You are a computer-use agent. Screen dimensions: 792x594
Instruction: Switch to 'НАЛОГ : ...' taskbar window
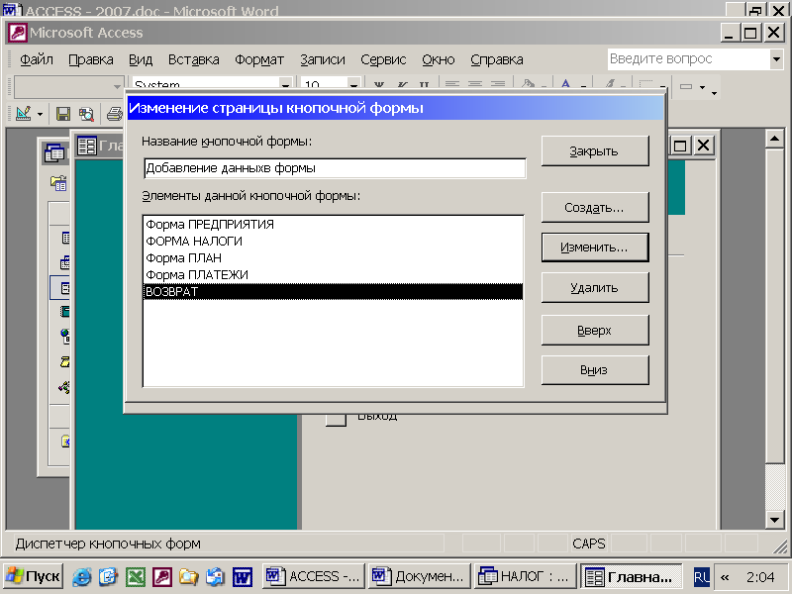[x=526, y=576]
